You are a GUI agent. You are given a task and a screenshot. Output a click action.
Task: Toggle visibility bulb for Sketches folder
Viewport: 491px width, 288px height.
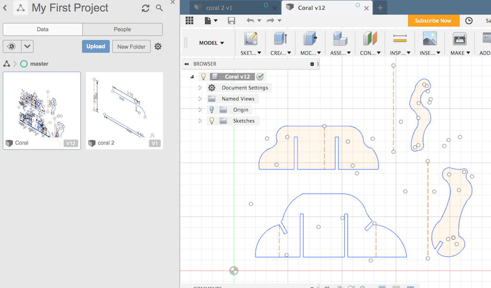pyautogui.click(x=212, y=121)
